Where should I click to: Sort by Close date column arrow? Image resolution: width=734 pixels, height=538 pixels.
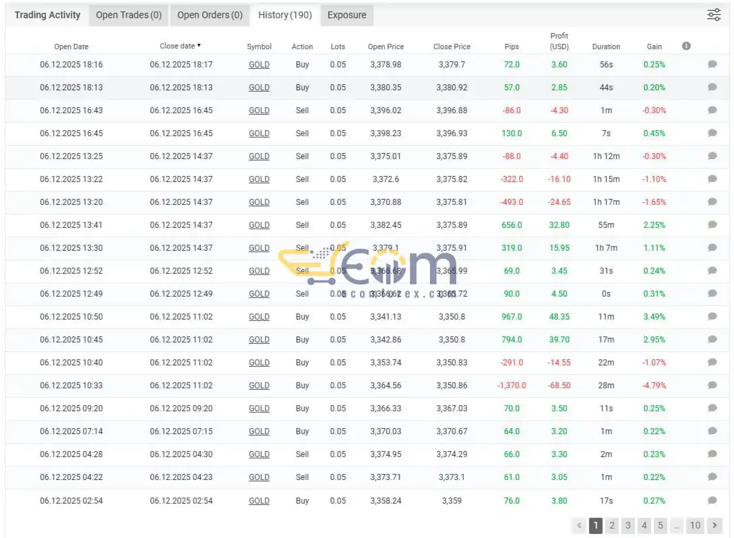(x=199, y=45)
